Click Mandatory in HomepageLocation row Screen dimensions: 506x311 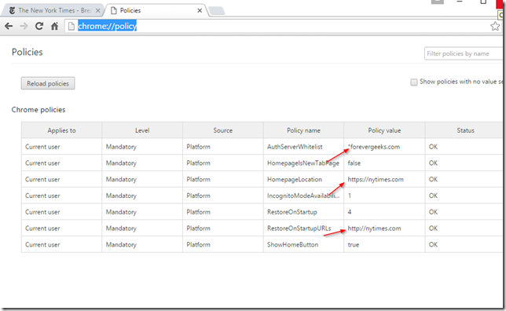(121, 179)
